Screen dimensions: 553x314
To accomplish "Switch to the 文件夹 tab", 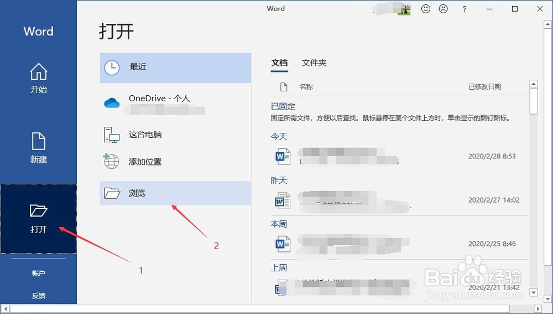I will coord(314,63).
